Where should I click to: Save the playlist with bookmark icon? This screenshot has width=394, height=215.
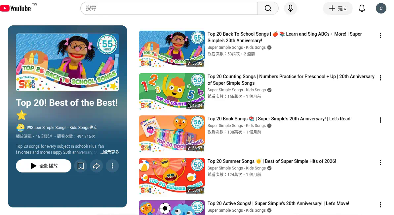(80, 166)
